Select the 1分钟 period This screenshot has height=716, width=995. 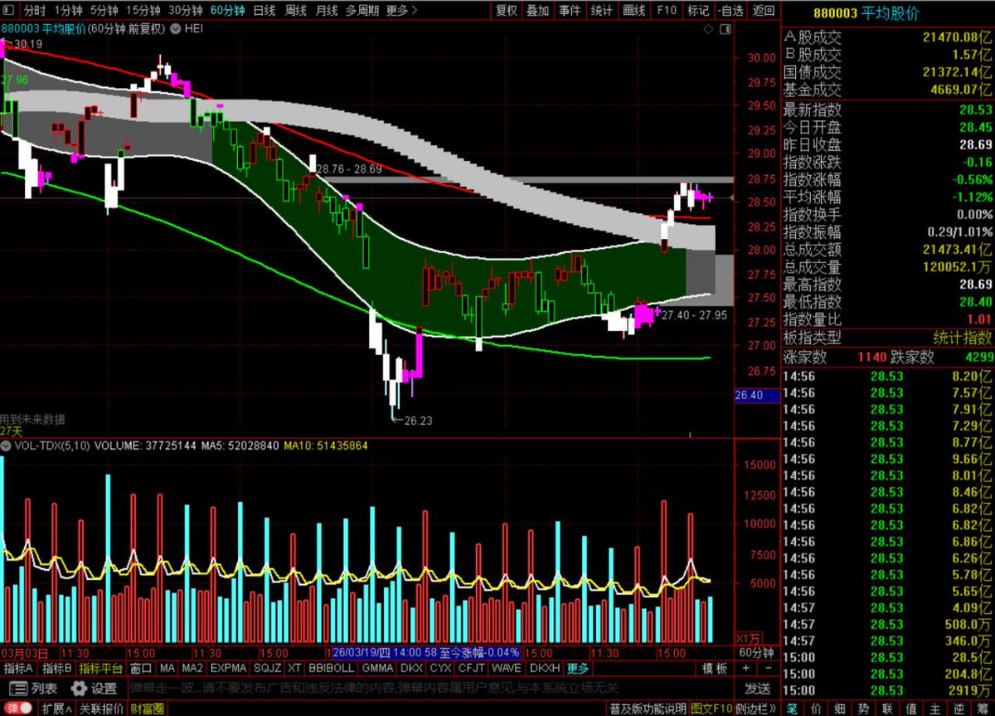tap(67, 11)
